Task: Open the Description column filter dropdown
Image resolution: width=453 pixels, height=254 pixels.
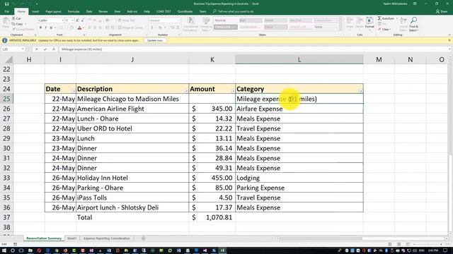Action: 186,91
